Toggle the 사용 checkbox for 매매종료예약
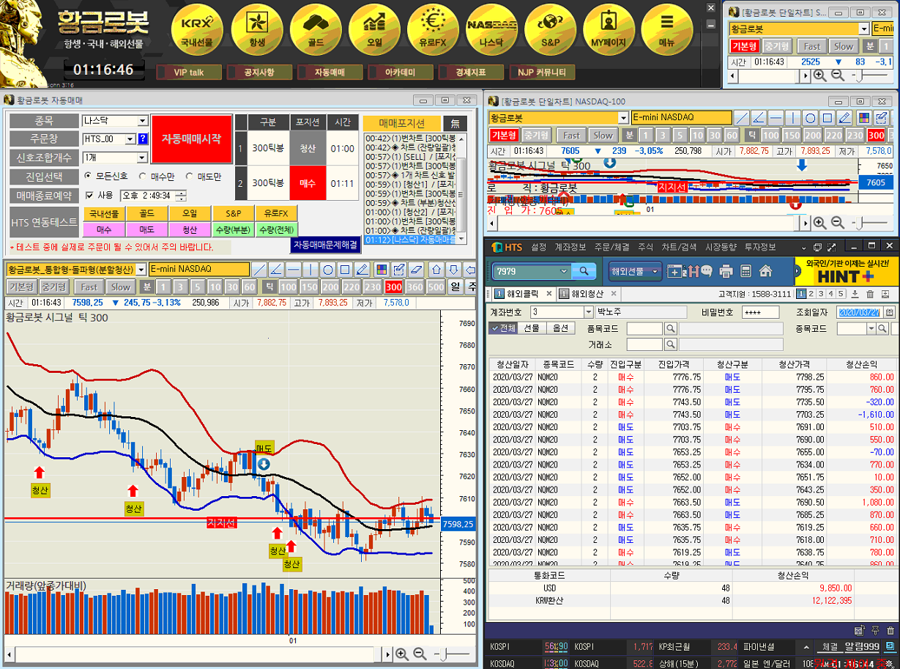 coord(89,195)
